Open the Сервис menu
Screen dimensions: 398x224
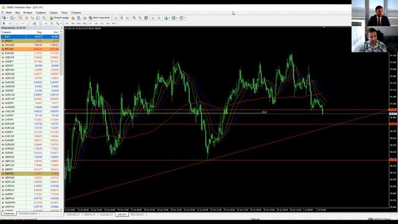[x=53, y=12]
